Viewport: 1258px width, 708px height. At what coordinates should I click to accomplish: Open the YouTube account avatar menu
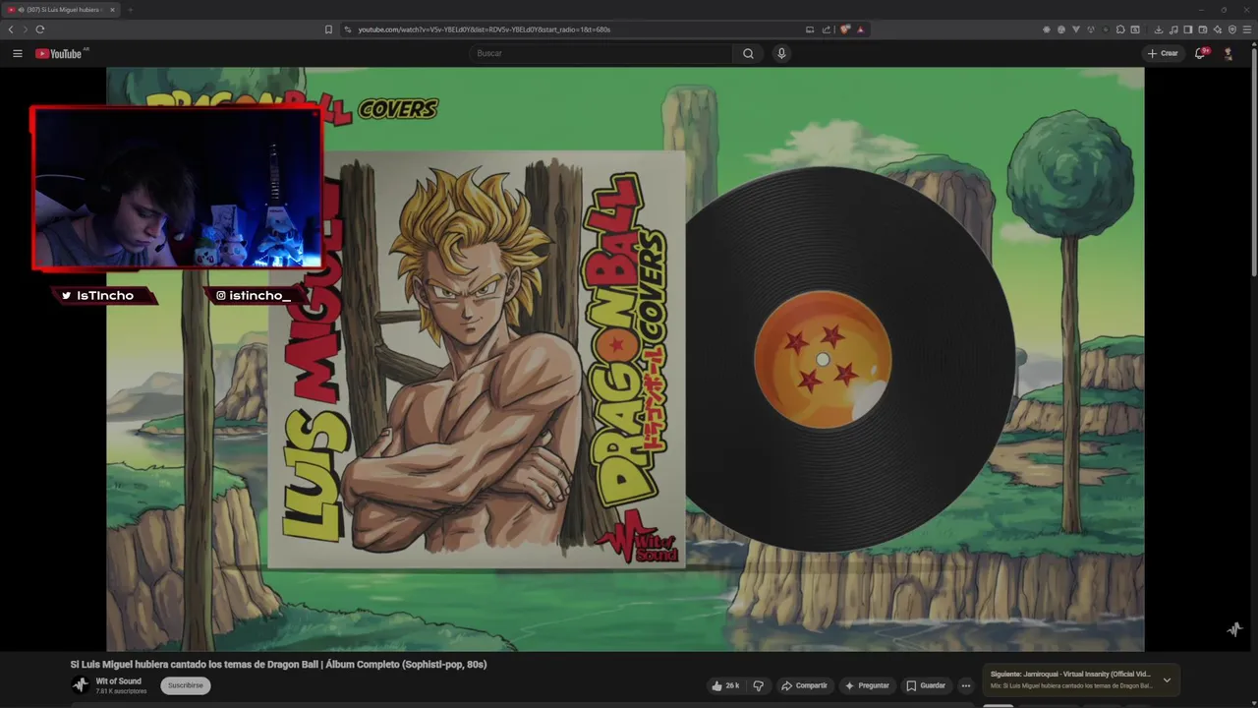click(1228, 53)
